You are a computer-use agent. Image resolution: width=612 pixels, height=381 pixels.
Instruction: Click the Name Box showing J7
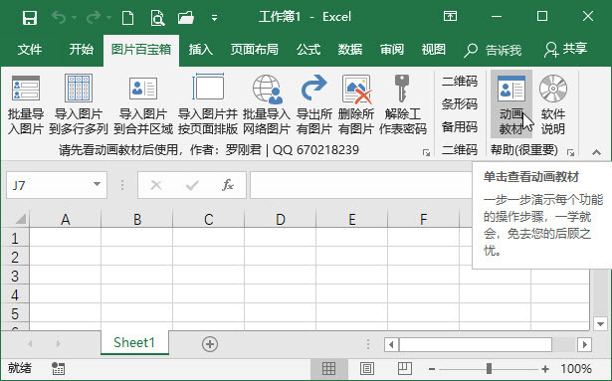point(48,185)
